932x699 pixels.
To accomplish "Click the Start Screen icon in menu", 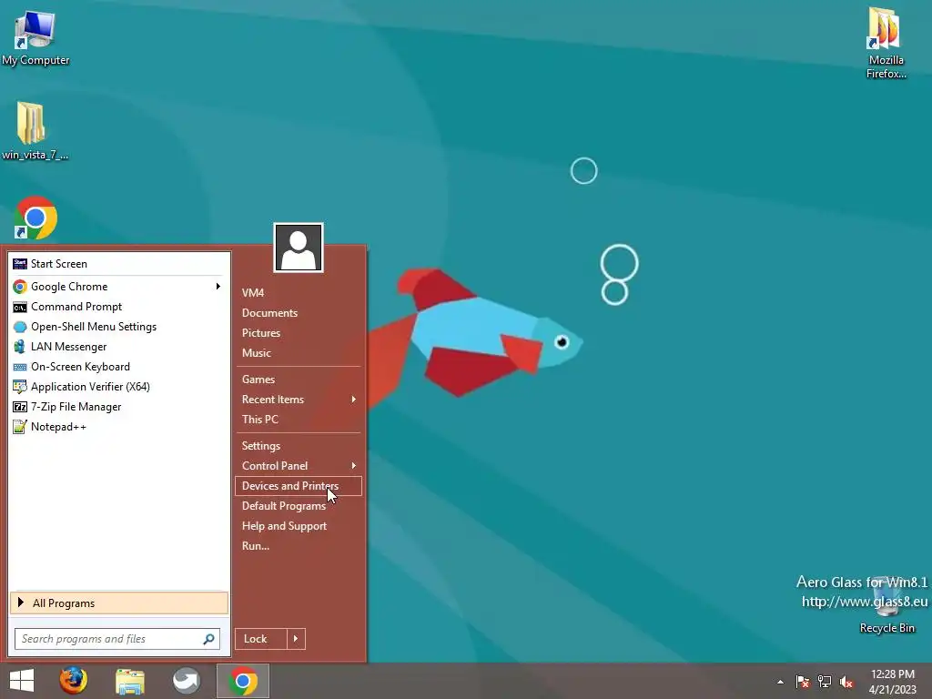I will 20,264.
